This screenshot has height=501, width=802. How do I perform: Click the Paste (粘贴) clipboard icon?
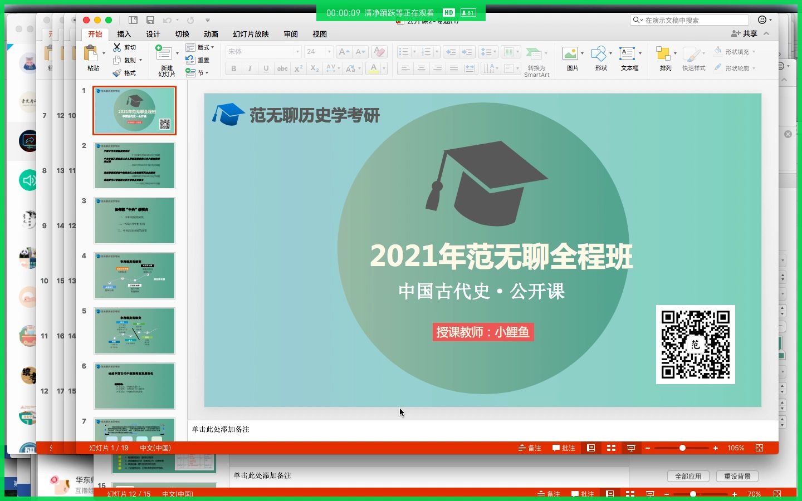pos(91,53)
